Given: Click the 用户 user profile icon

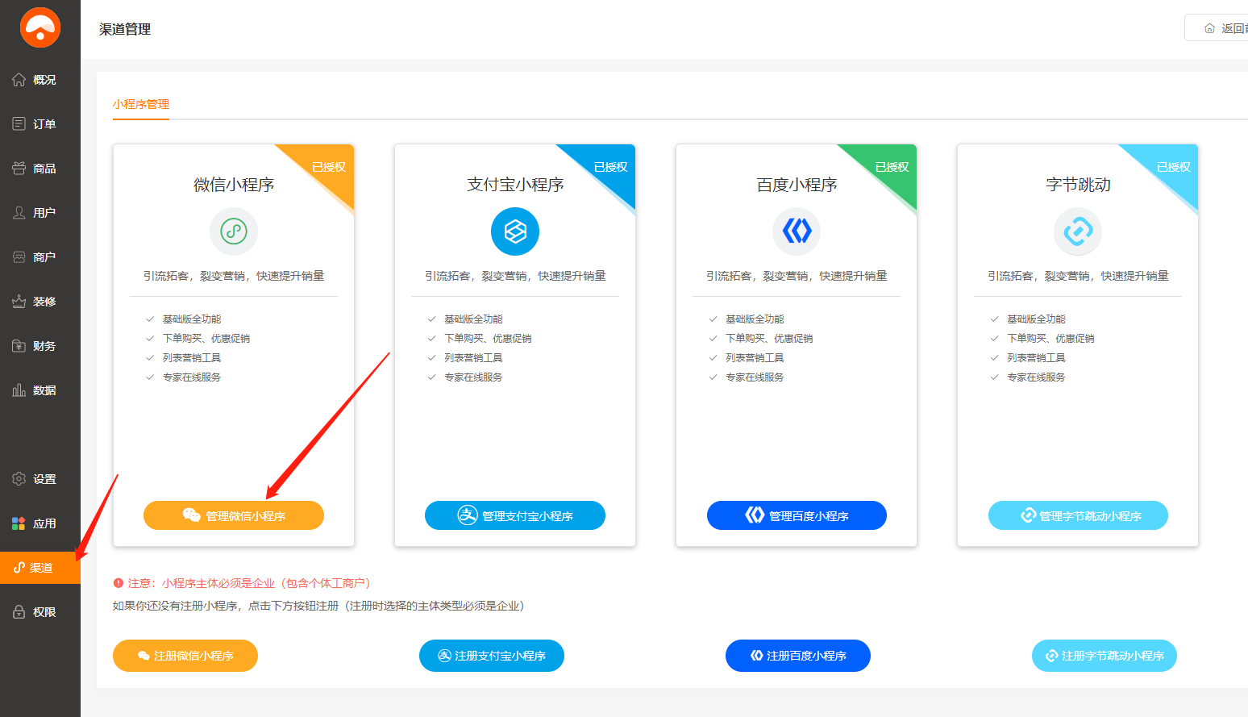Looking at the screenshot, I should click(19, 213).
